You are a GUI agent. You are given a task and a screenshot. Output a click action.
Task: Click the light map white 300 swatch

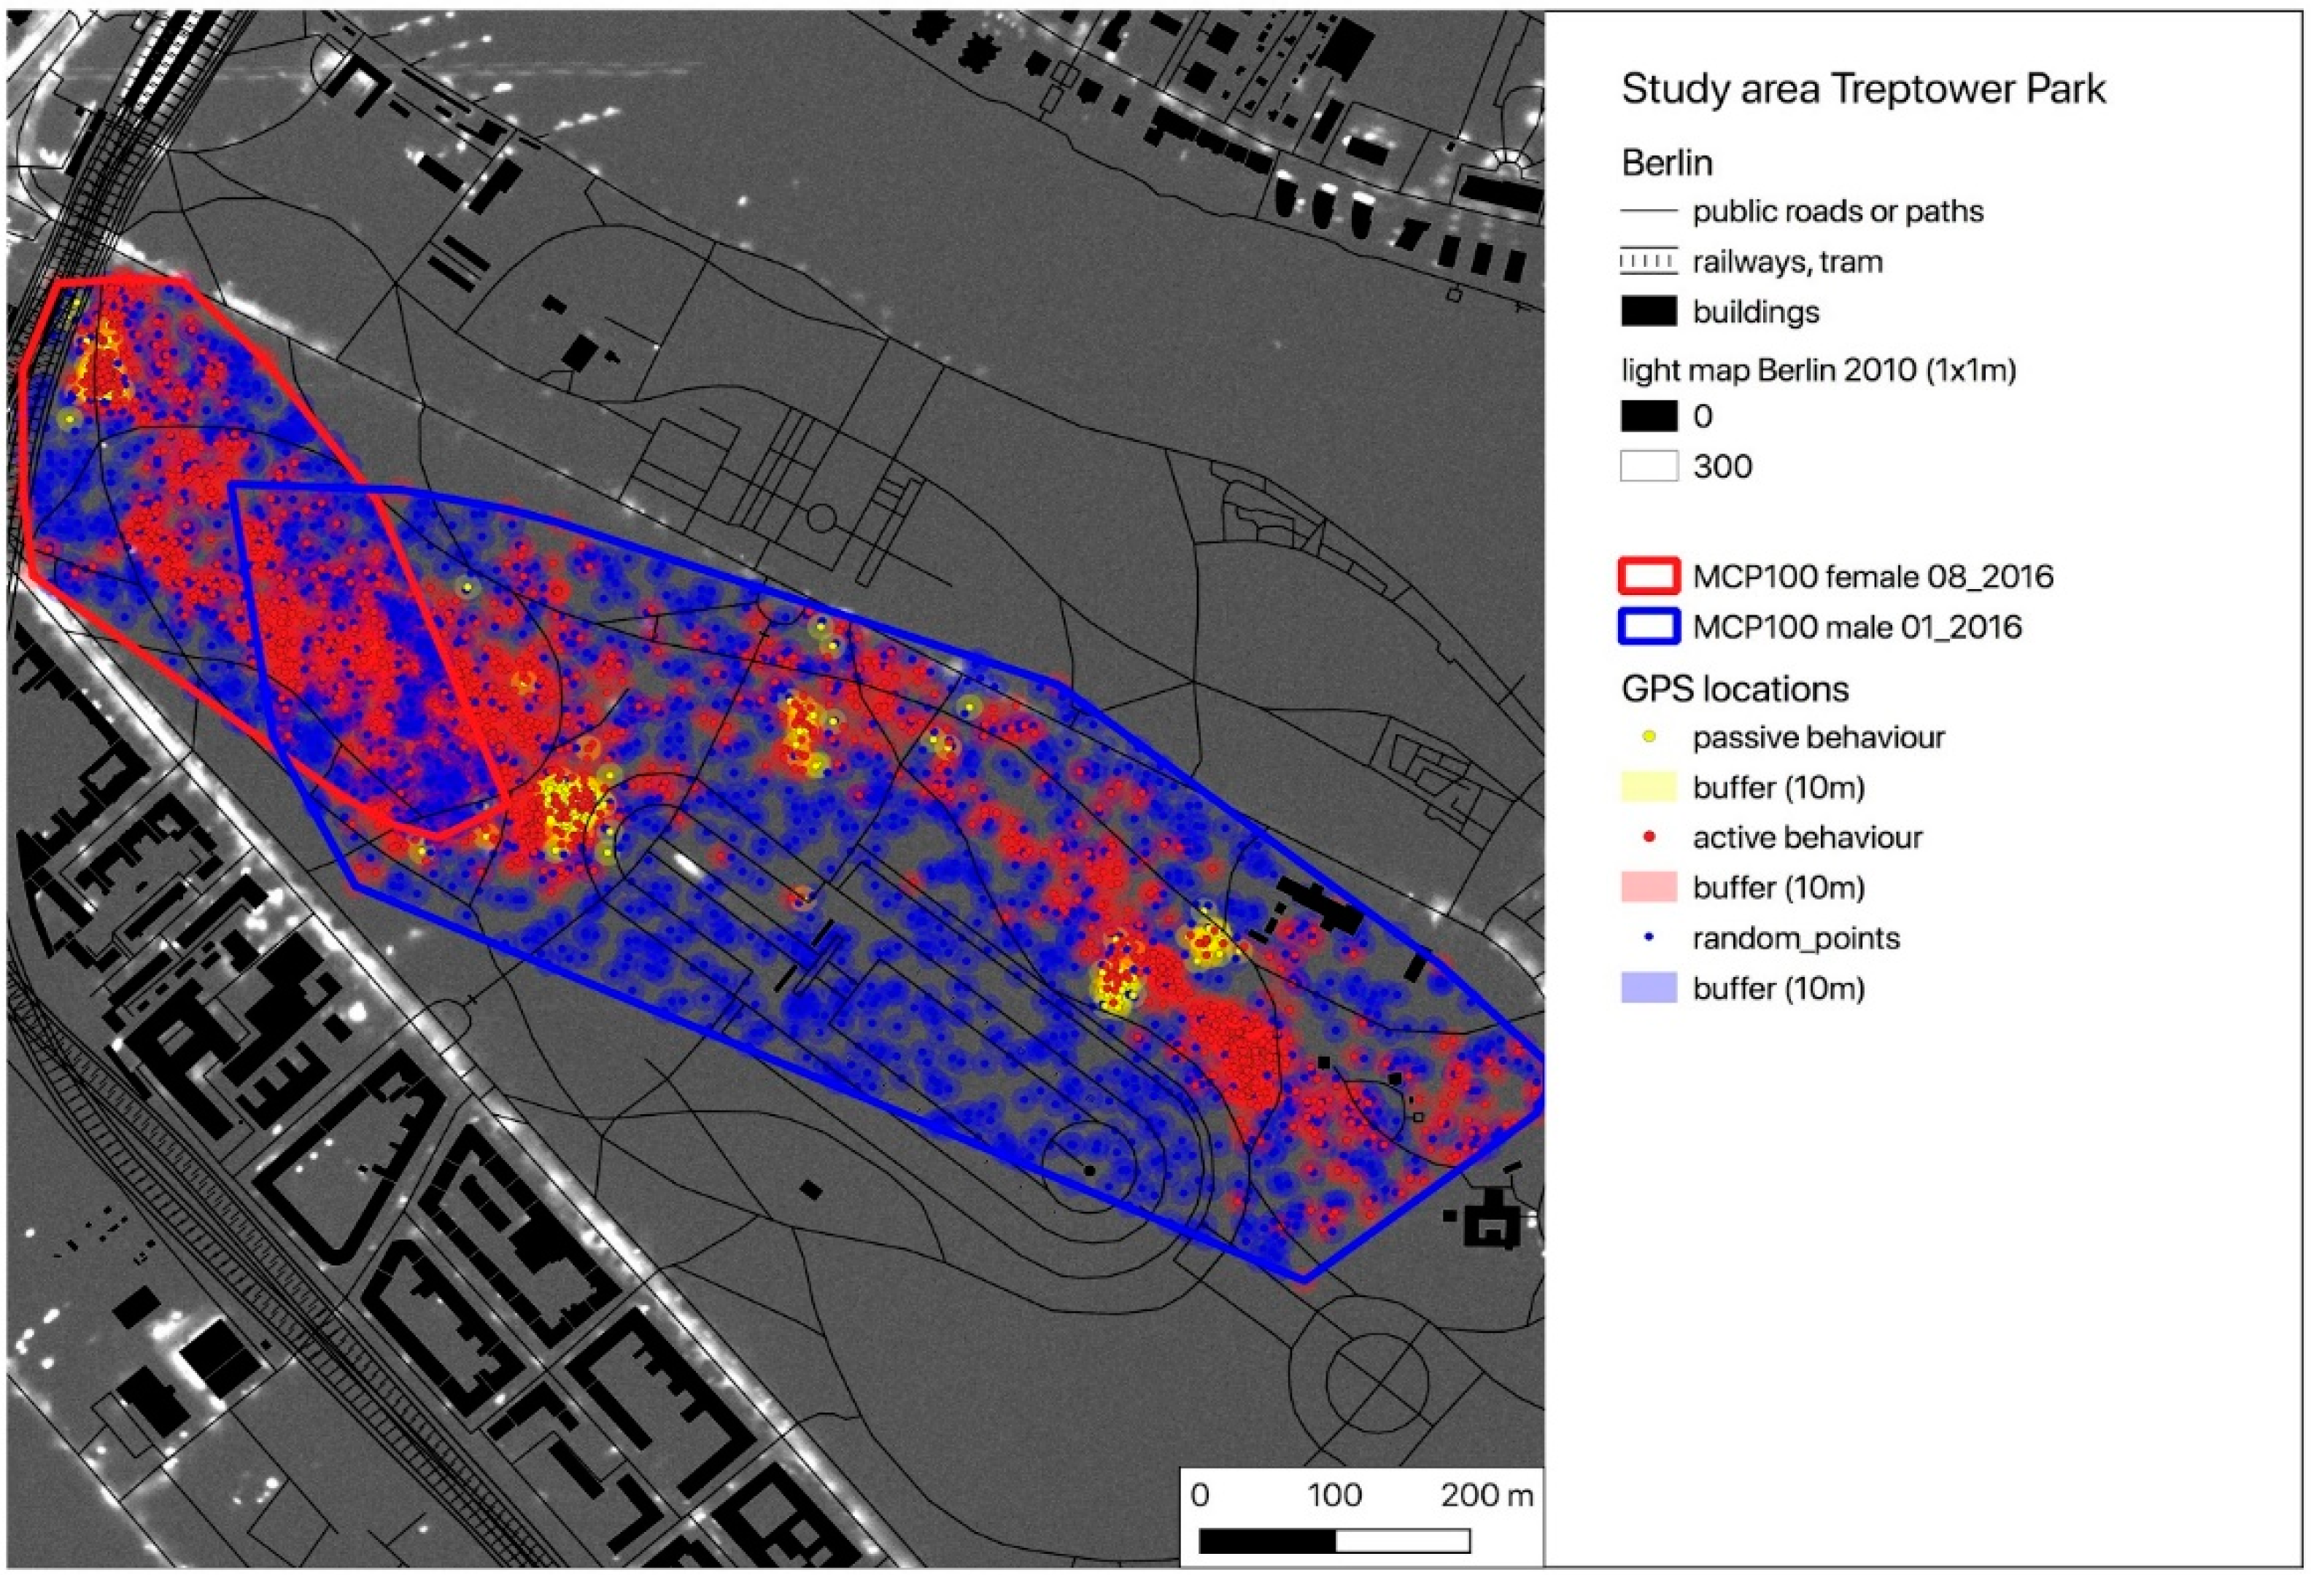(x=1649, y=466)
